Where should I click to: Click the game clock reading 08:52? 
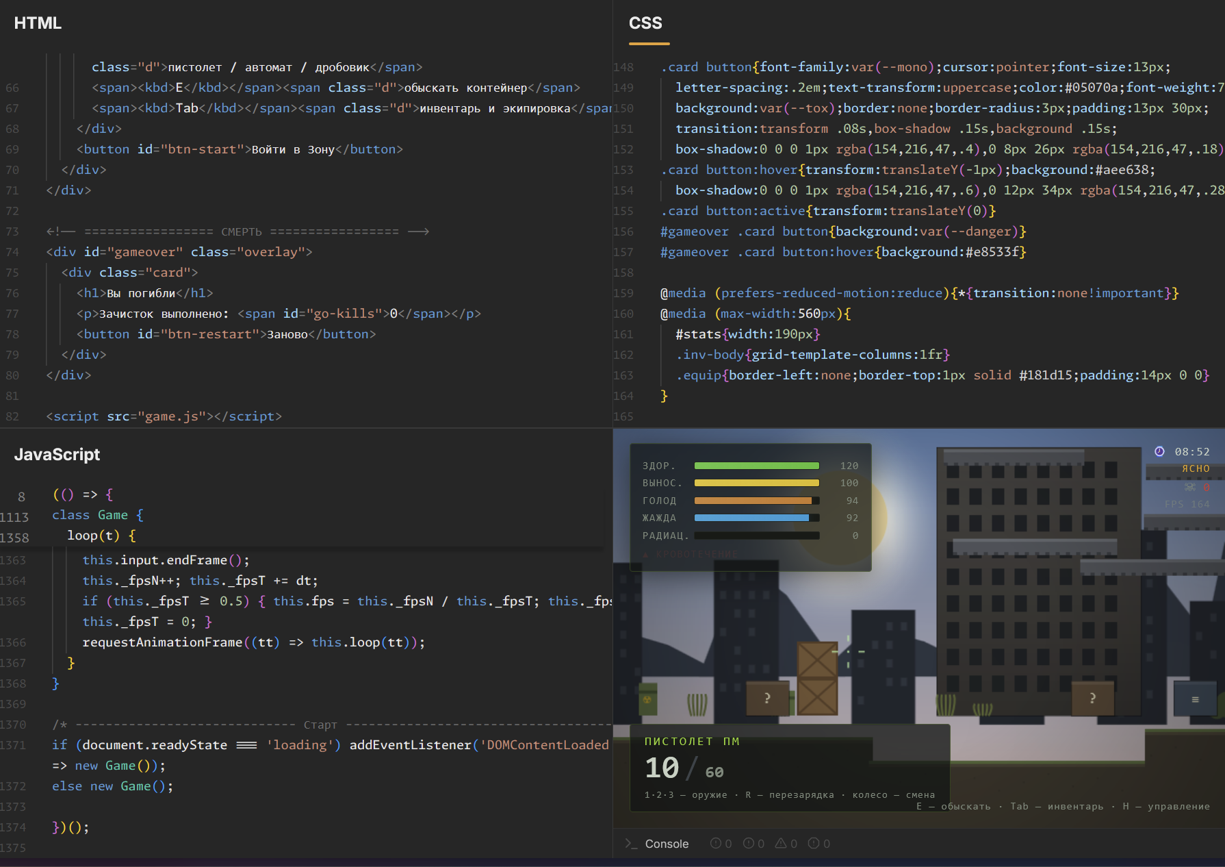coord(1192,452)
